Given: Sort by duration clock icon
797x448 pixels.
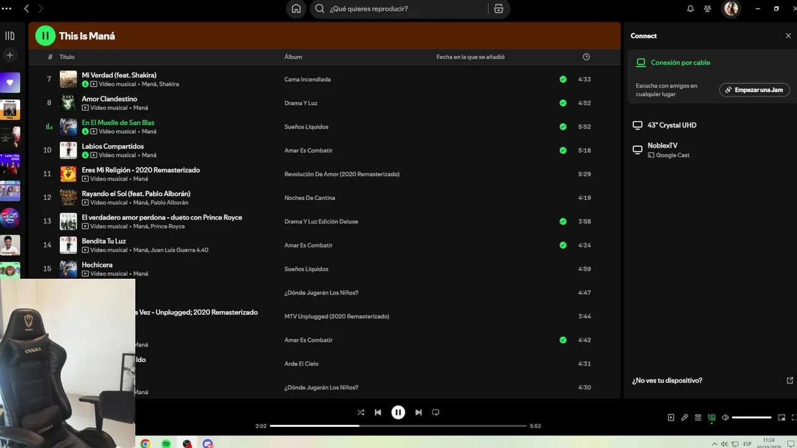Looking at the screenshot, I should [586, 57].
